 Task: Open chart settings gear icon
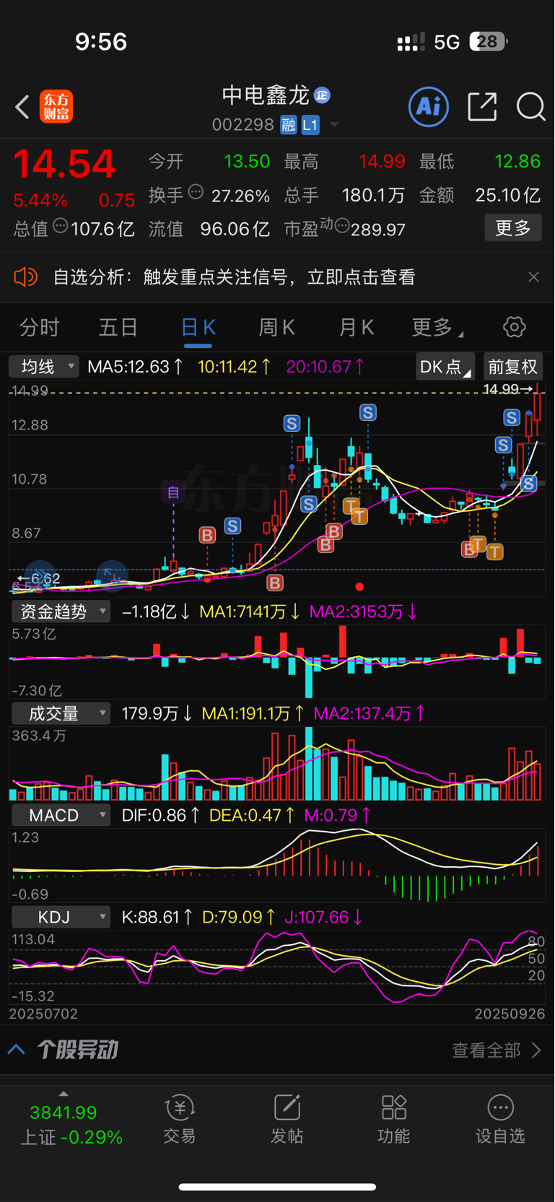[x=515, y=327]
